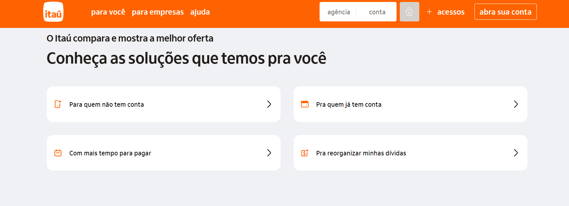Expand the 'Com mais tempo para pagar' chevron
The image size is (569, 206).
pyautogui.click(x=269, y=153)
